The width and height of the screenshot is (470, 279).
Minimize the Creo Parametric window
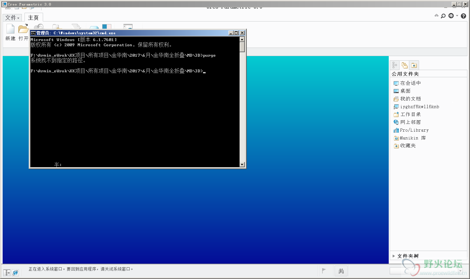(454, 4)
